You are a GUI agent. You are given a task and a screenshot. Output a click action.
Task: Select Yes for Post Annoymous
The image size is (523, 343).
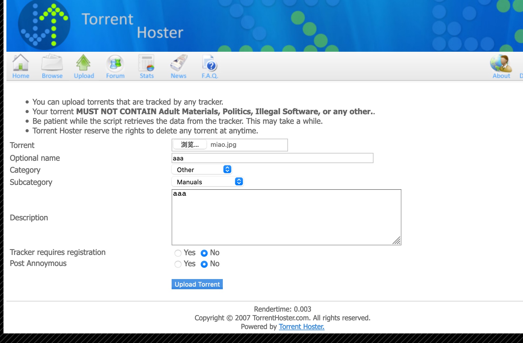tap(178, 264)
